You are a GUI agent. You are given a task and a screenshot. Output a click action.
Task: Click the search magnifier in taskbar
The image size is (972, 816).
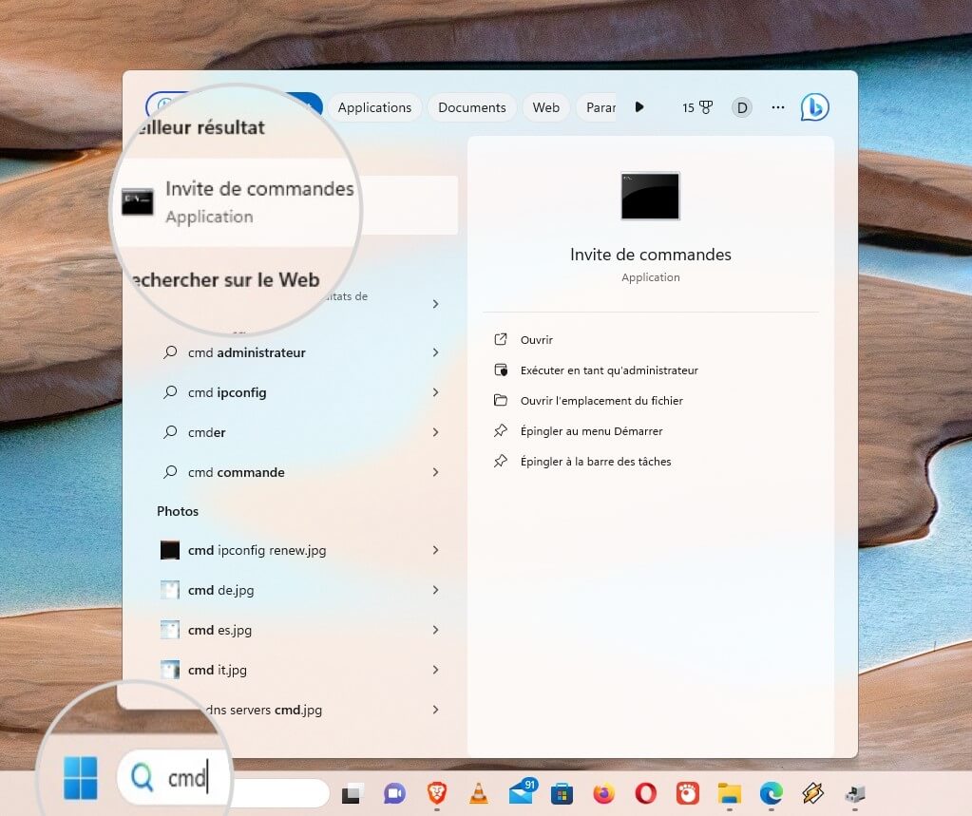point(143,777)
